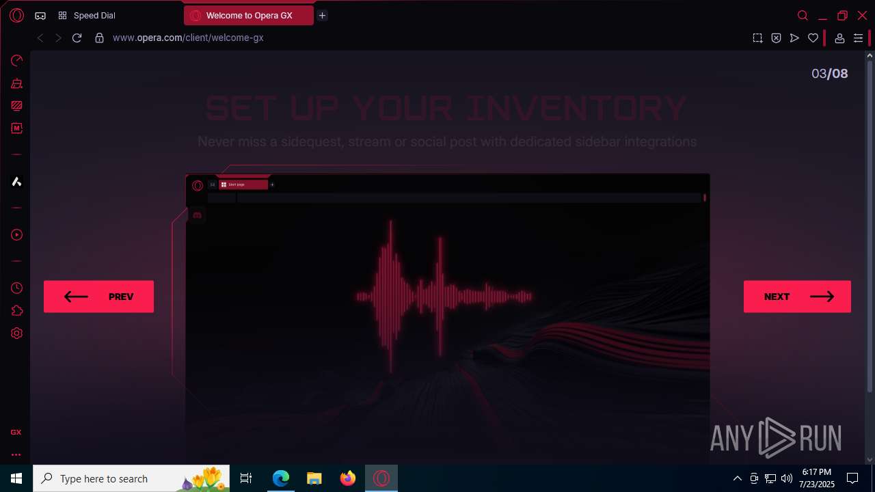Open My Flow send icon
This screenshot has width=875, height=492.
(794, 38)
